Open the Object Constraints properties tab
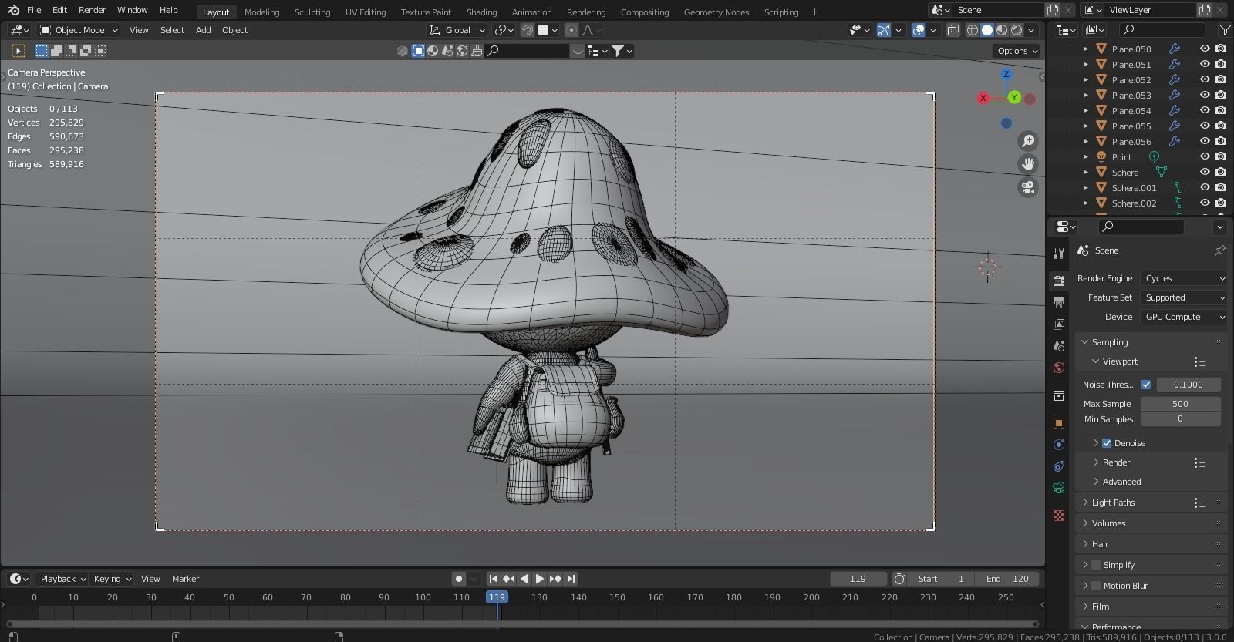 [x=1059, y=466]
